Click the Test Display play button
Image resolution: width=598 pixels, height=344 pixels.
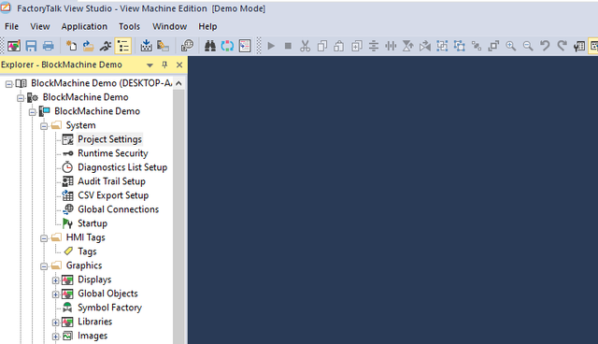(271, 46)
